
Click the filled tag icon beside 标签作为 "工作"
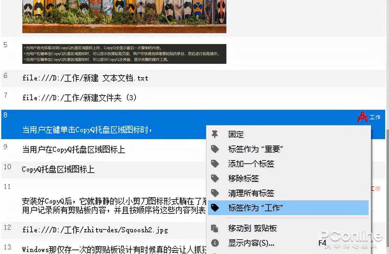point(216,207)
